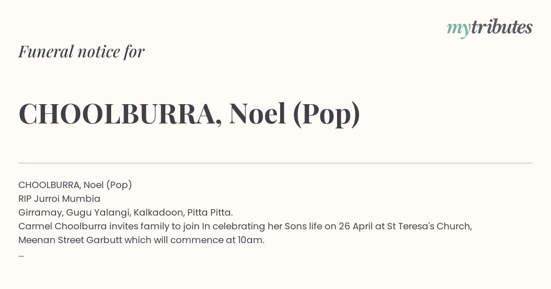
Task: Click the mytributes logo
Action: coord(489,28)
